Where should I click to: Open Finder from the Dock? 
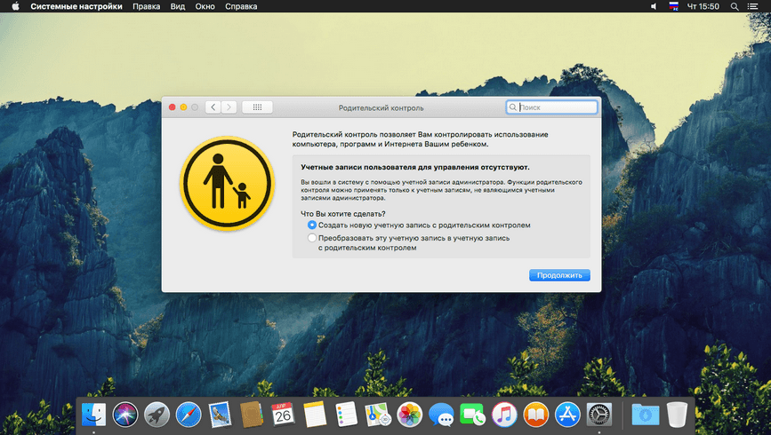click(x=93, y=415)
